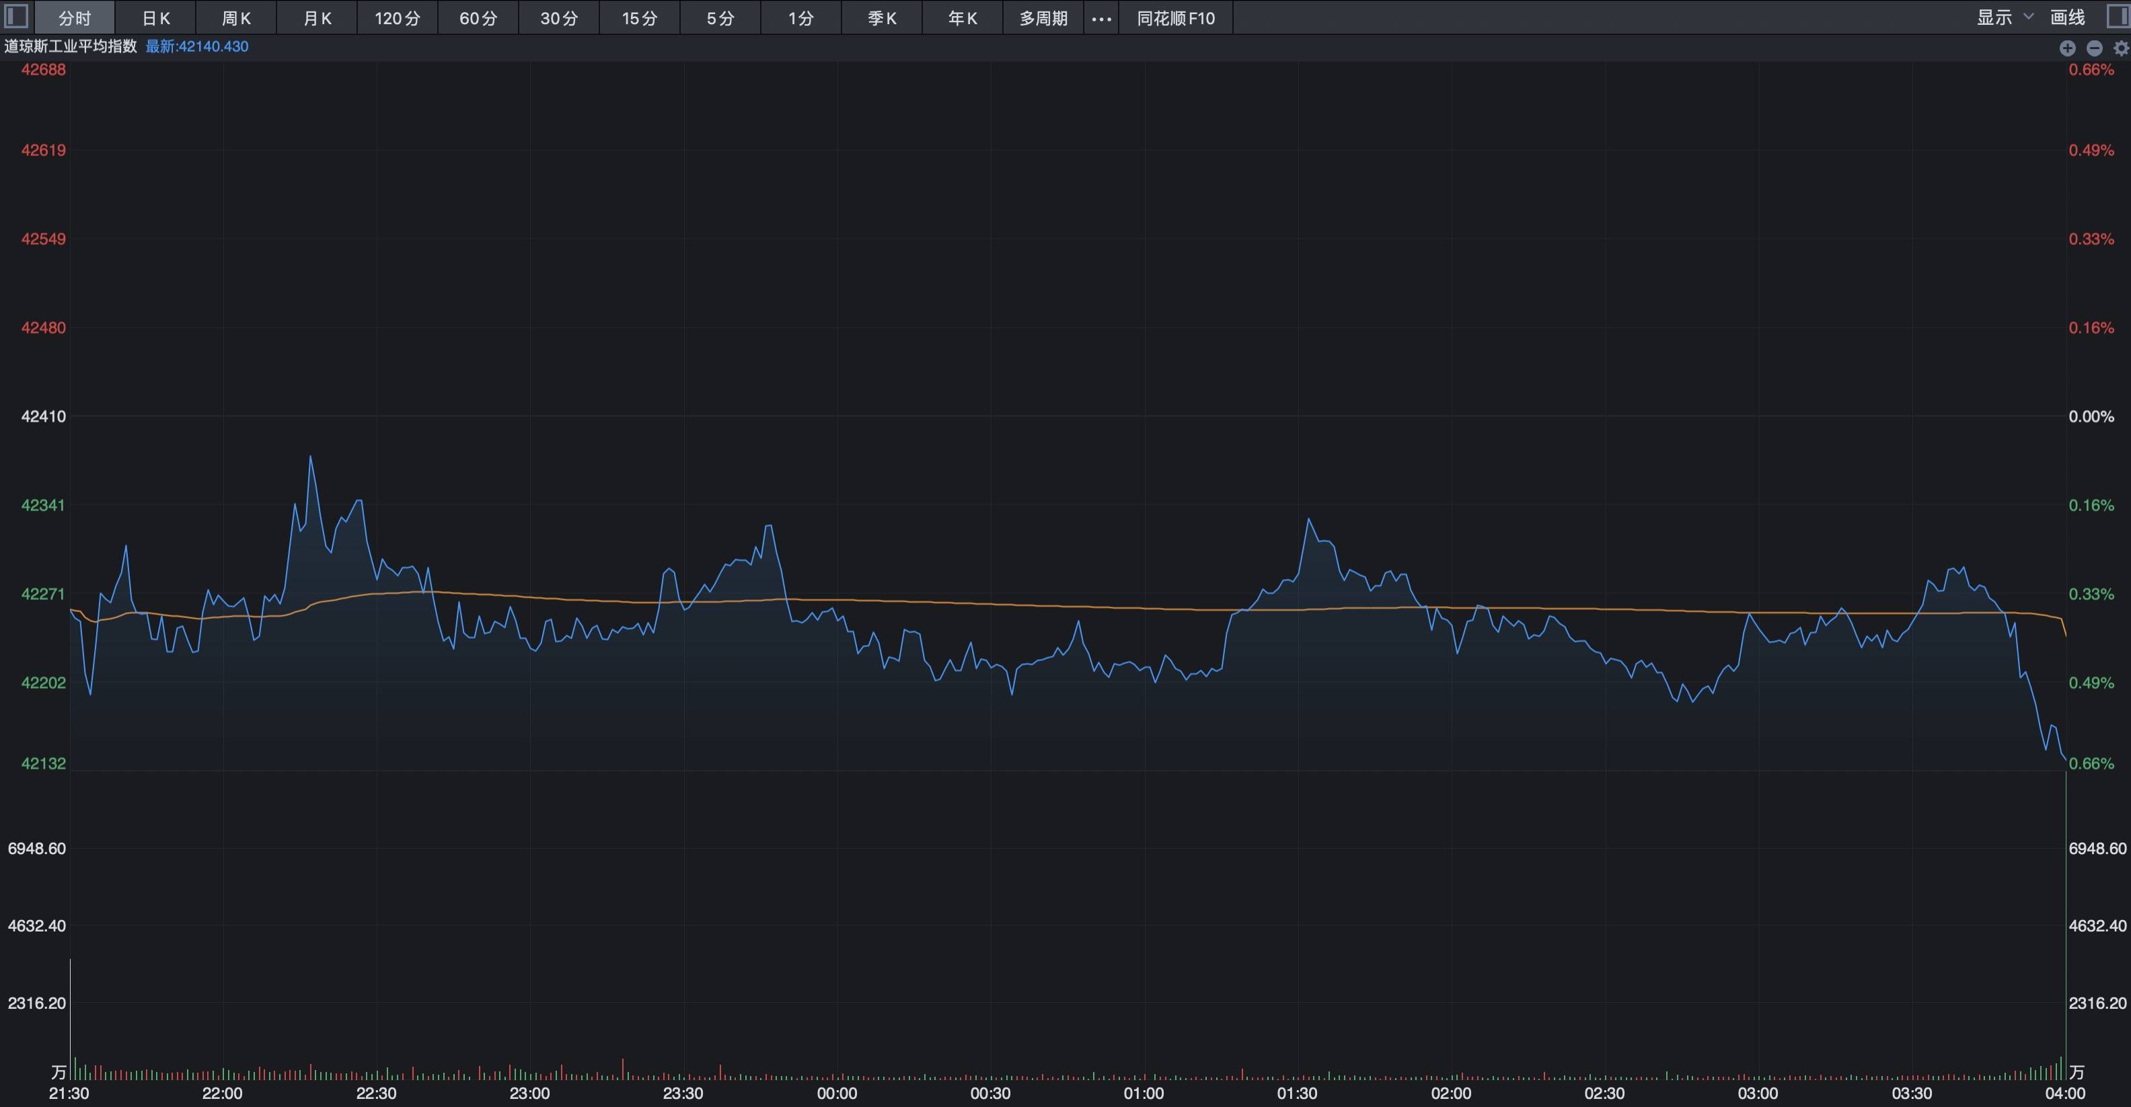Click the latest price 最新:42140.430

click(197, 46)
